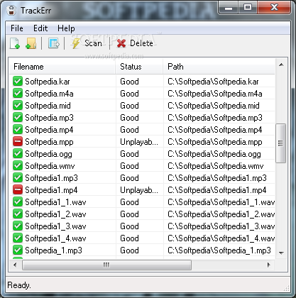Open the Help menu

click(x=66, y=28)
